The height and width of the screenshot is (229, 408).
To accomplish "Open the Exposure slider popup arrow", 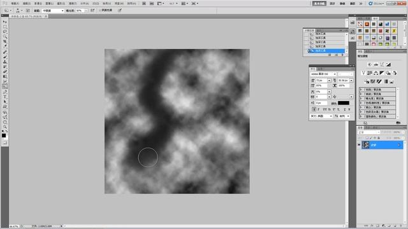I will (x=86, y=11).
